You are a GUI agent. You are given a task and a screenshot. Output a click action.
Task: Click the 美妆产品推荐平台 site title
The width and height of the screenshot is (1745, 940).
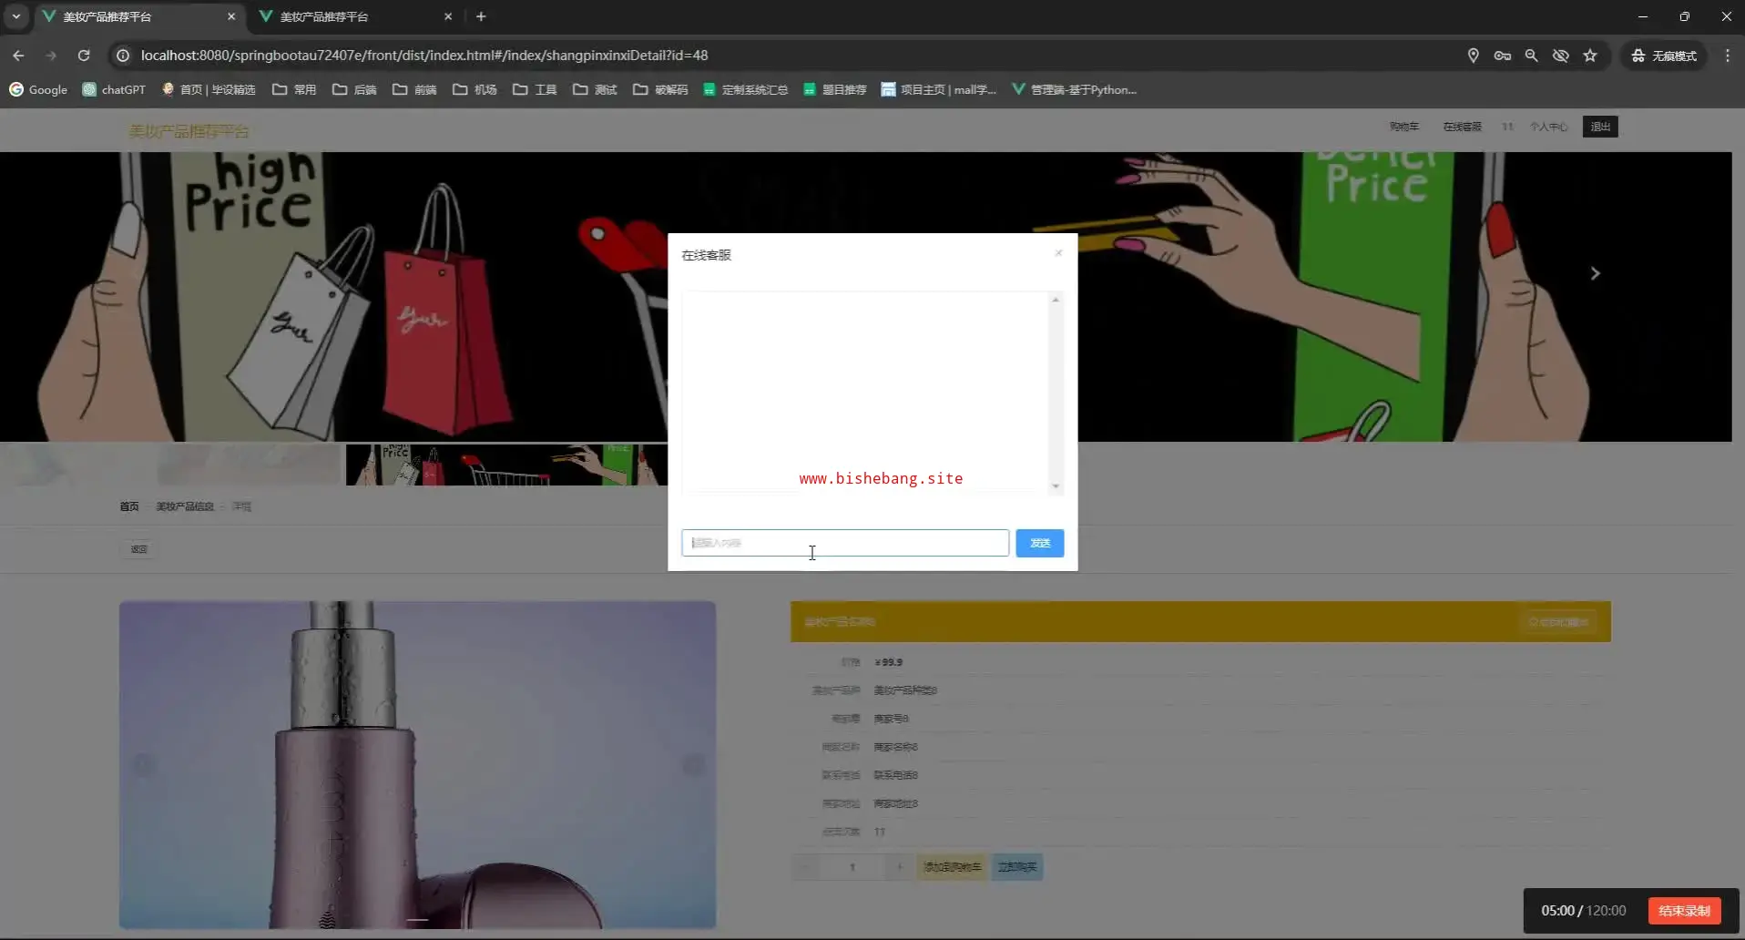tap(189, 131)
